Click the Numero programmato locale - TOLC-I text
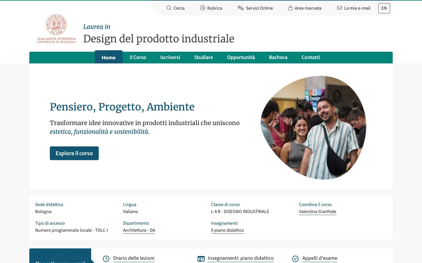Image resolution: width=422 pixels, height=263 pixels. pyautogui.click(x=72, y=230)
